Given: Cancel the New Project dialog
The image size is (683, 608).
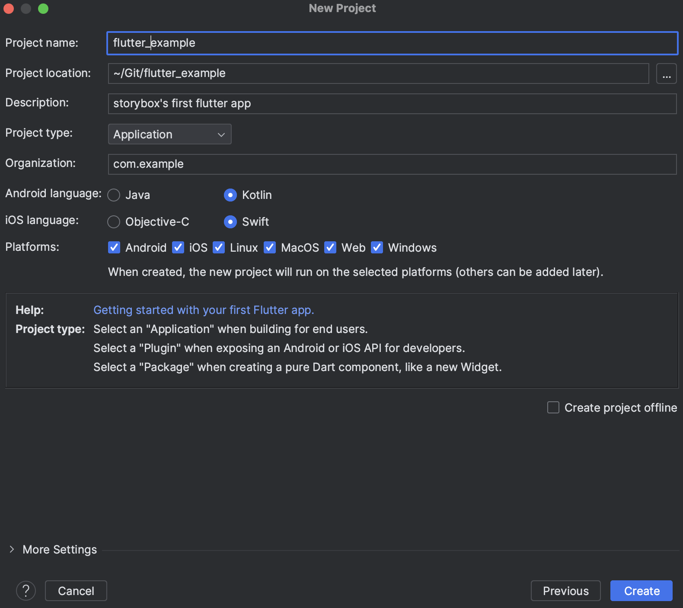Looking at the screenshot, I should (76, 591).
